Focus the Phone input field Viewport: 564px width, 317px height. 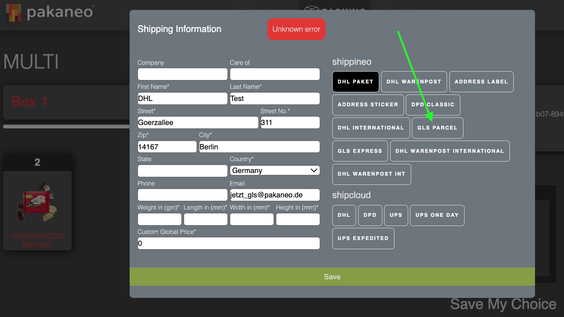click(x=183, y=195)
